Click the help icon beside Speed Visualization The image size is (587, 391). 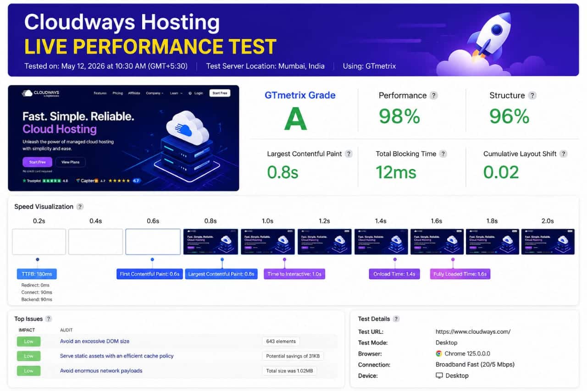point(80,207)
